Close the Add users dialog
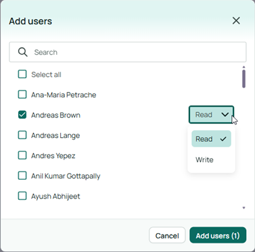 [x=236, y=21]
